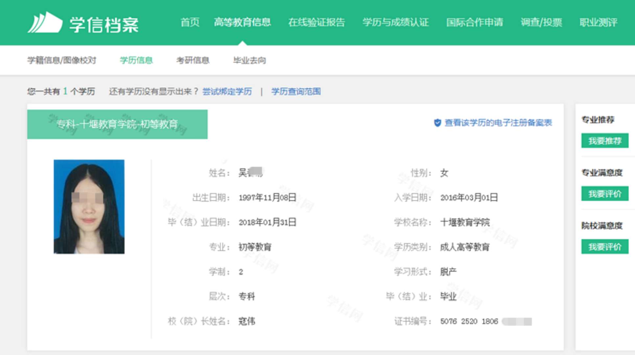
Task: Go to 在线验证报告 in the navigation
Action: [x=316, y=22]
